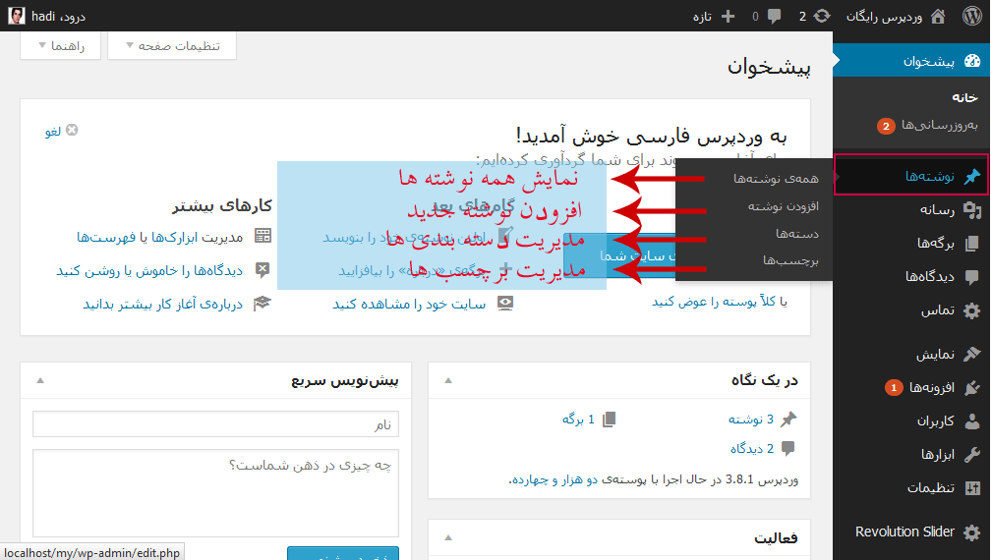This screenshot has height=560, width=991.
Task: Click comment icon beside 2 دیدگاه
Action: [x=788, y=449]
